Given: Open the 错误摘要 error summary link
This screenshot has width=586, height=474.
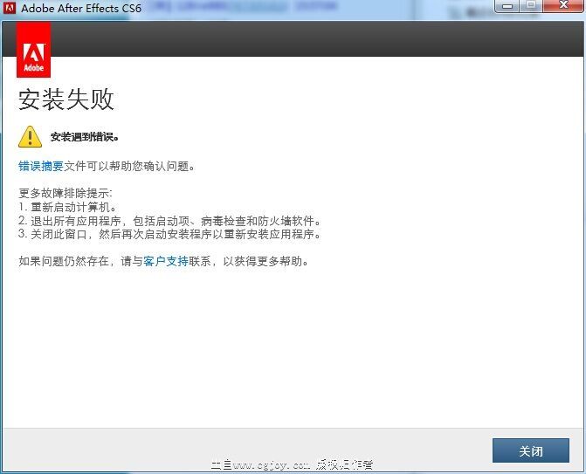Looking at the screenshot, I should [x=41, y=166].
